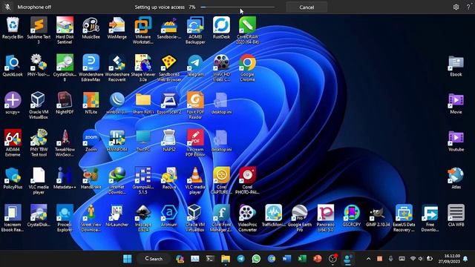Select the This PC desktop icon
Viewport: 475px width, 267px height.
tap(143, 141)
